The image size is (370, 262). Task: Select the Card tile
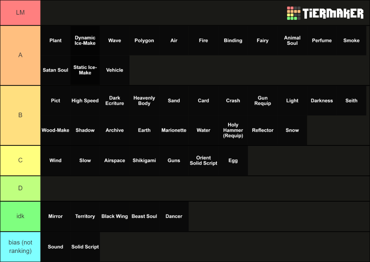[203, 101]
